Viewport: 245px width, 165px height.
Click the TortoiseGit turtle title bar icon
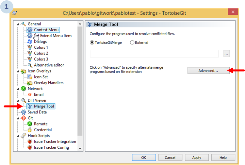point(15,13)
